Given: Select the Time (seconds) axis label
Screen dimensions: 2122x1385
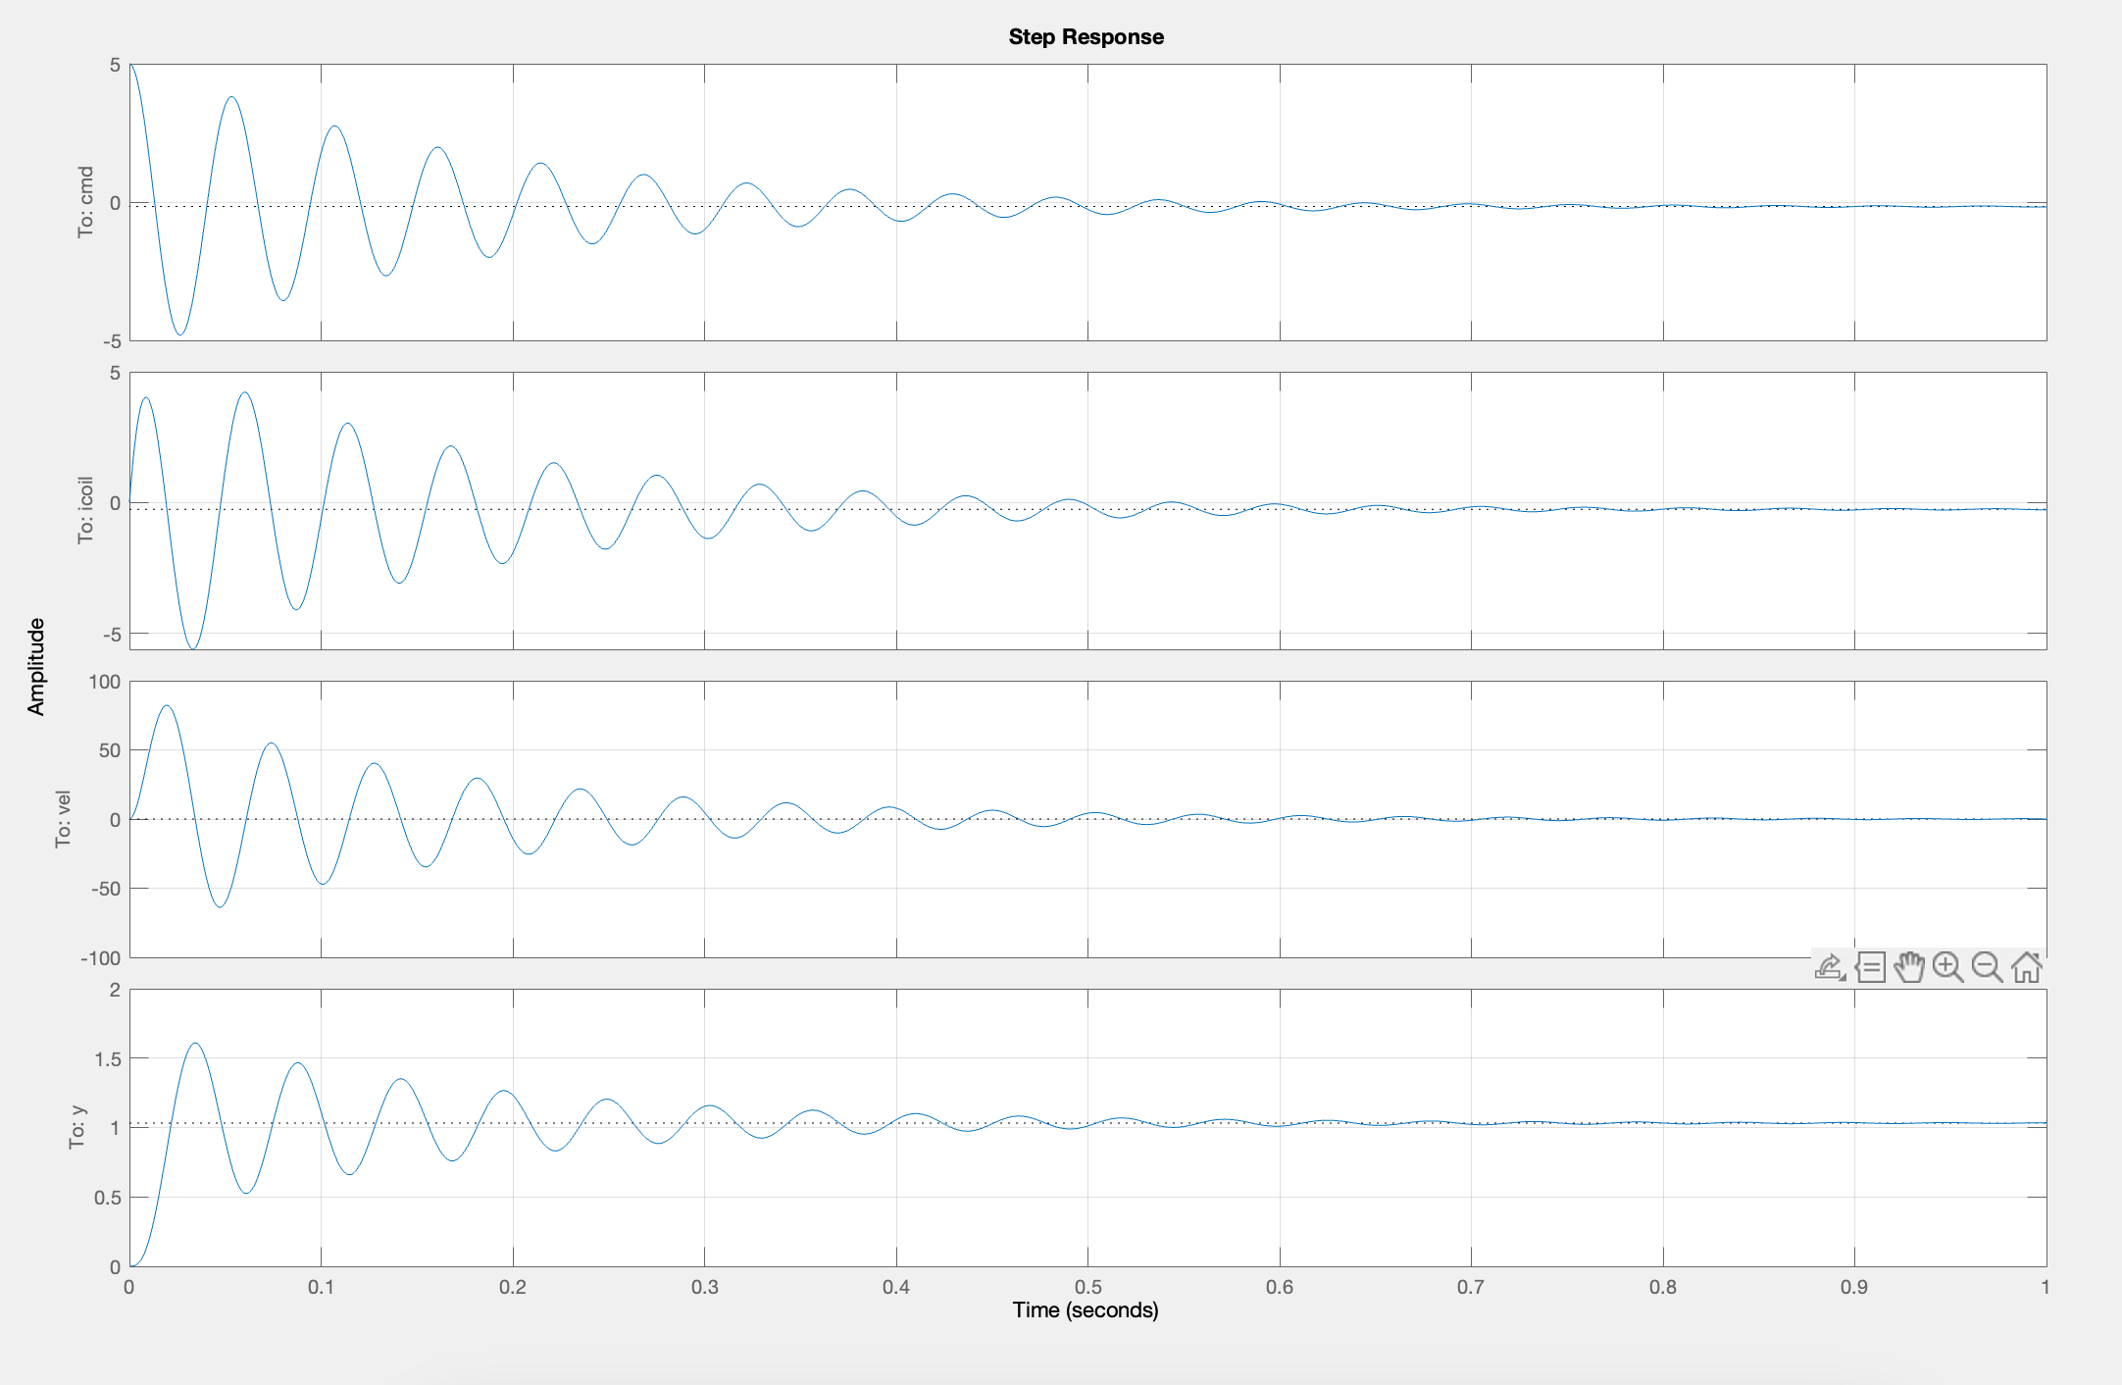Looking at the screenshot, I should click(x=1086, y=1310).
